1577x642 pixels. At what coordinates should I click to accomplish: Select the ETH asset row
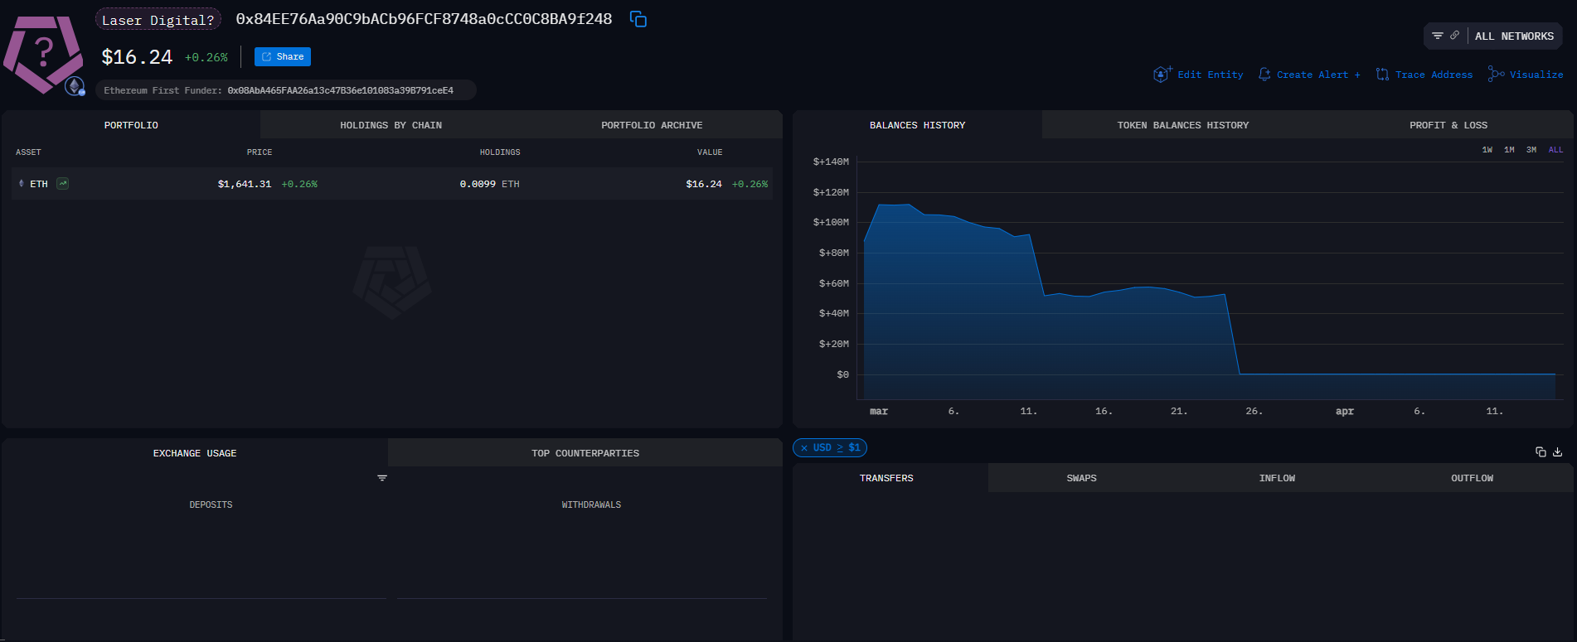click(x=391, y=184)
